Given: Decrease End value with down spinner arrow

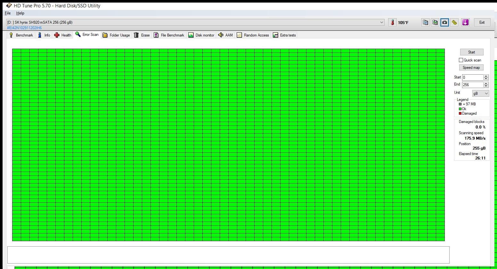Looking at the screenshot, I should pos(486,86).
